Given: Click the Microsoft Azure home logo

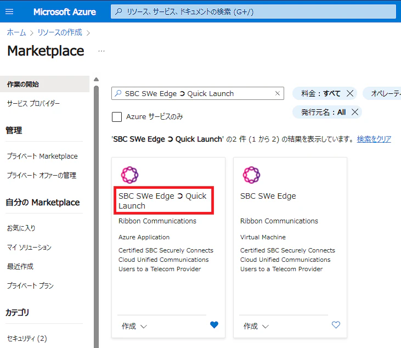Looking at the screenshot, I should click(64, 12).
